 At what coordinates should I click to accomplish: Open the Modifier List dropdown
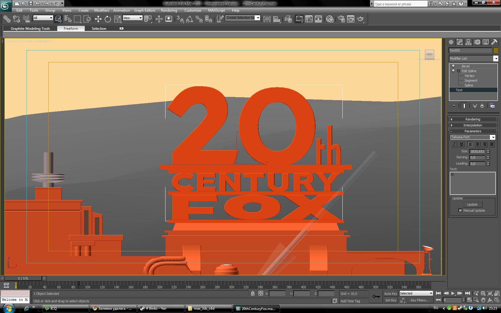473,58
